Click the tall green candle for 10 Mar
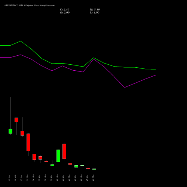Viewport: 187px width, 187px height. [x=58, y=156]
